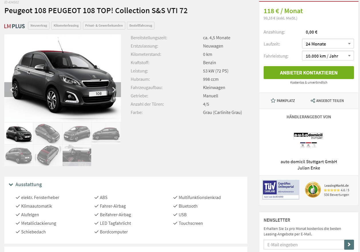
Task: Click the Anbieter kontaktieren button
Action: coord(309,73)
